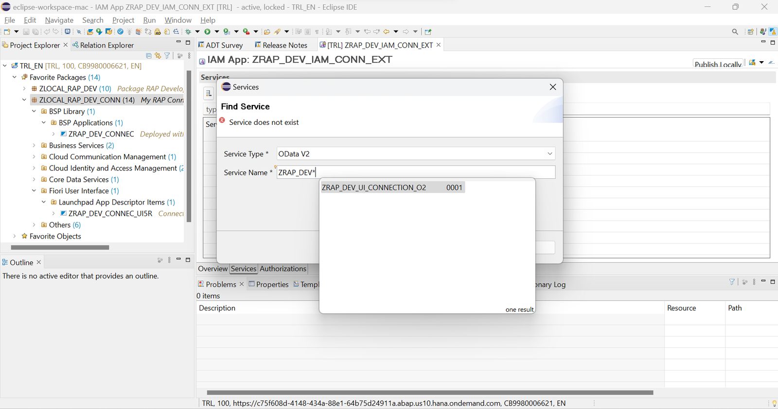Open the Run button dropdown arrow
The height and width of the screenshot is (409, 778).
(x=216, y=32)
